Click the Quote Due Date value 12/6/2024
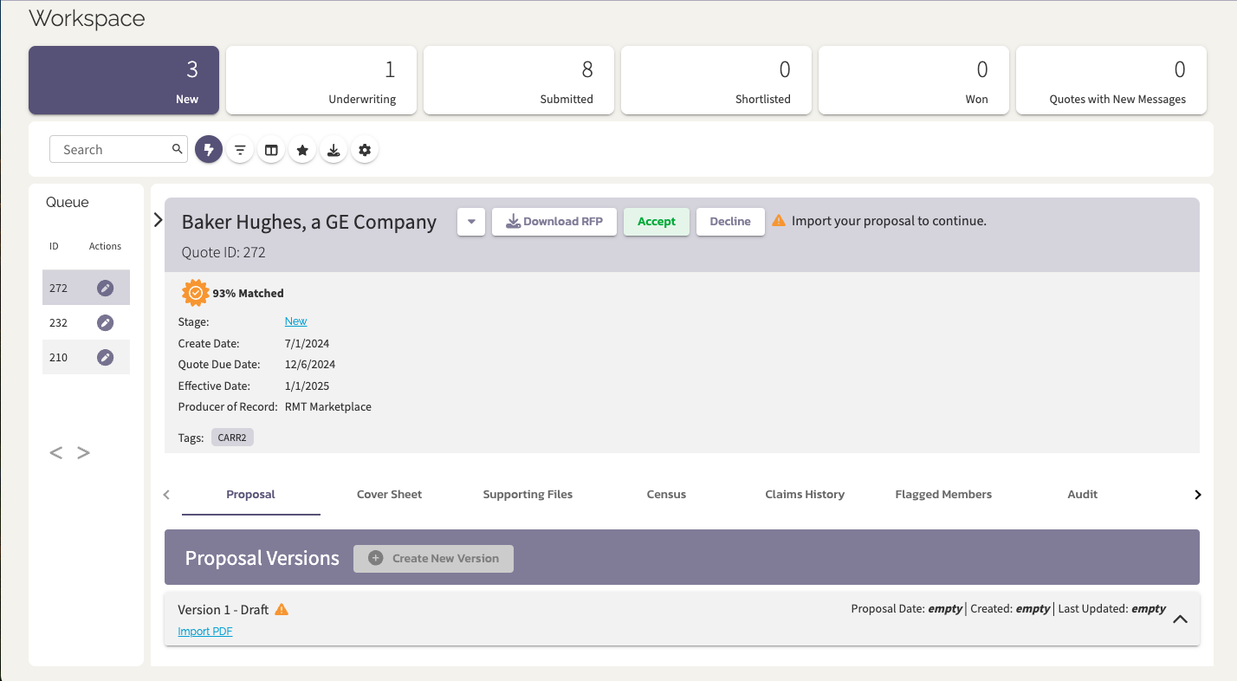This screenshot has width=1237, height=681. [x=310, y=365]
